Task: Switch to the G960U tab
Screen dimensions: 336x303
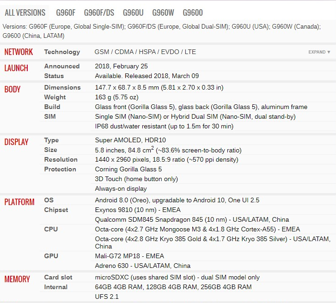Action: [x=133, y=12]
